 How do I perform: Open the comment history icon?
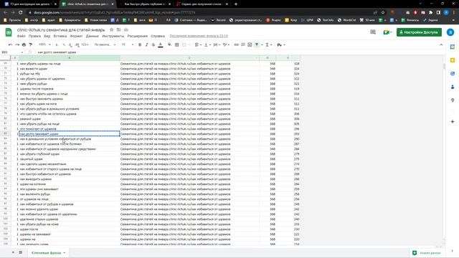click(x=373, y=32)
